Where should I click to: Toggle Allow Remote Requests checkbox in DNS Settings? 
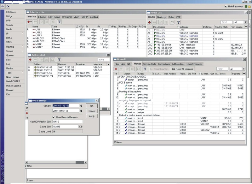click(54, 117)
